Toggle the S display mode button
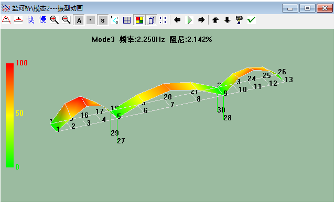 click(103, 20)
